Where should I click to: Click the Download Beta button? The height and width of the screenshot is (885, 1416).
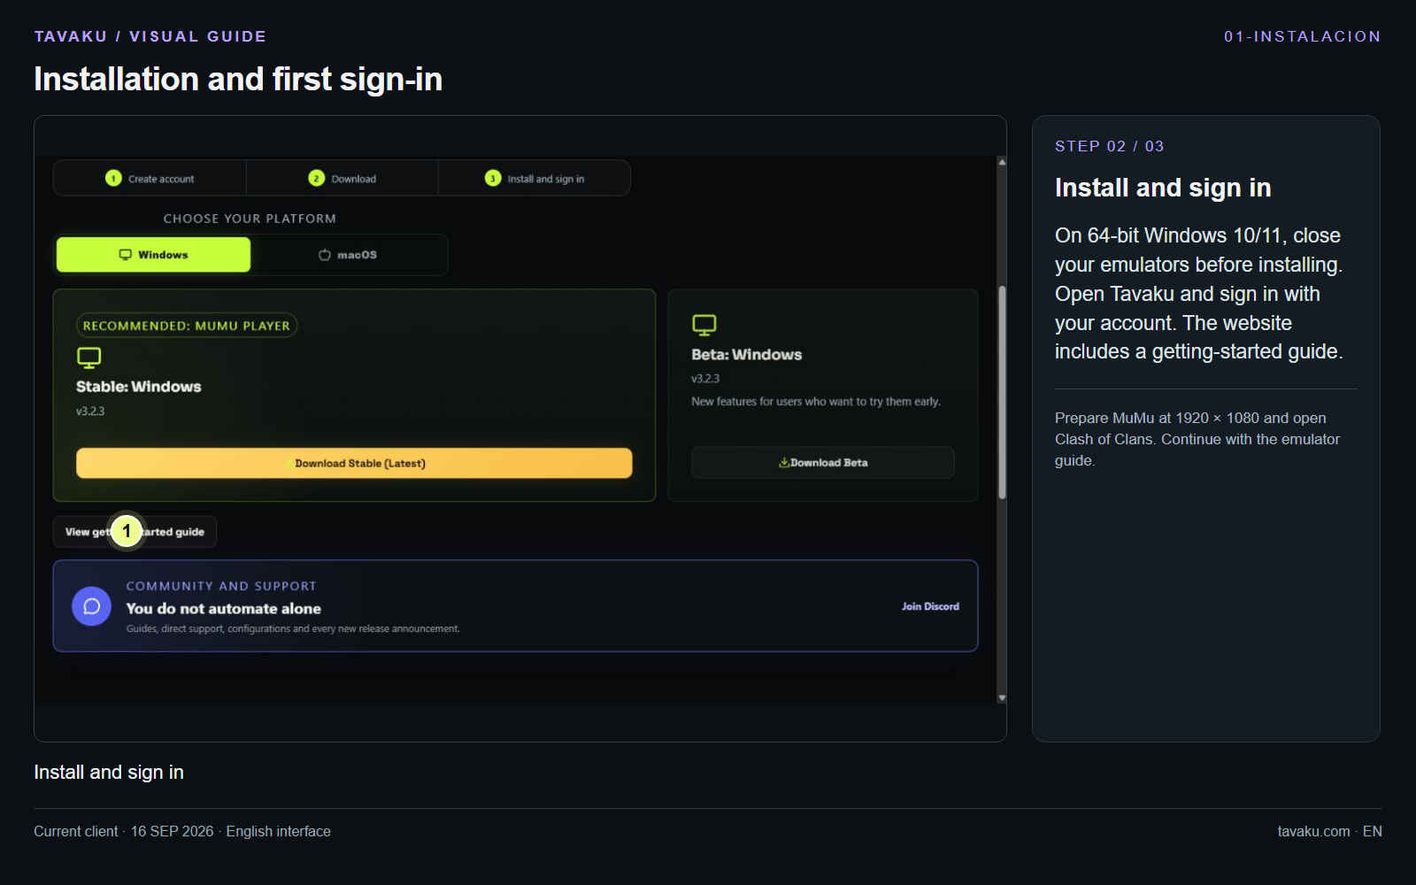tap(823, 463)
